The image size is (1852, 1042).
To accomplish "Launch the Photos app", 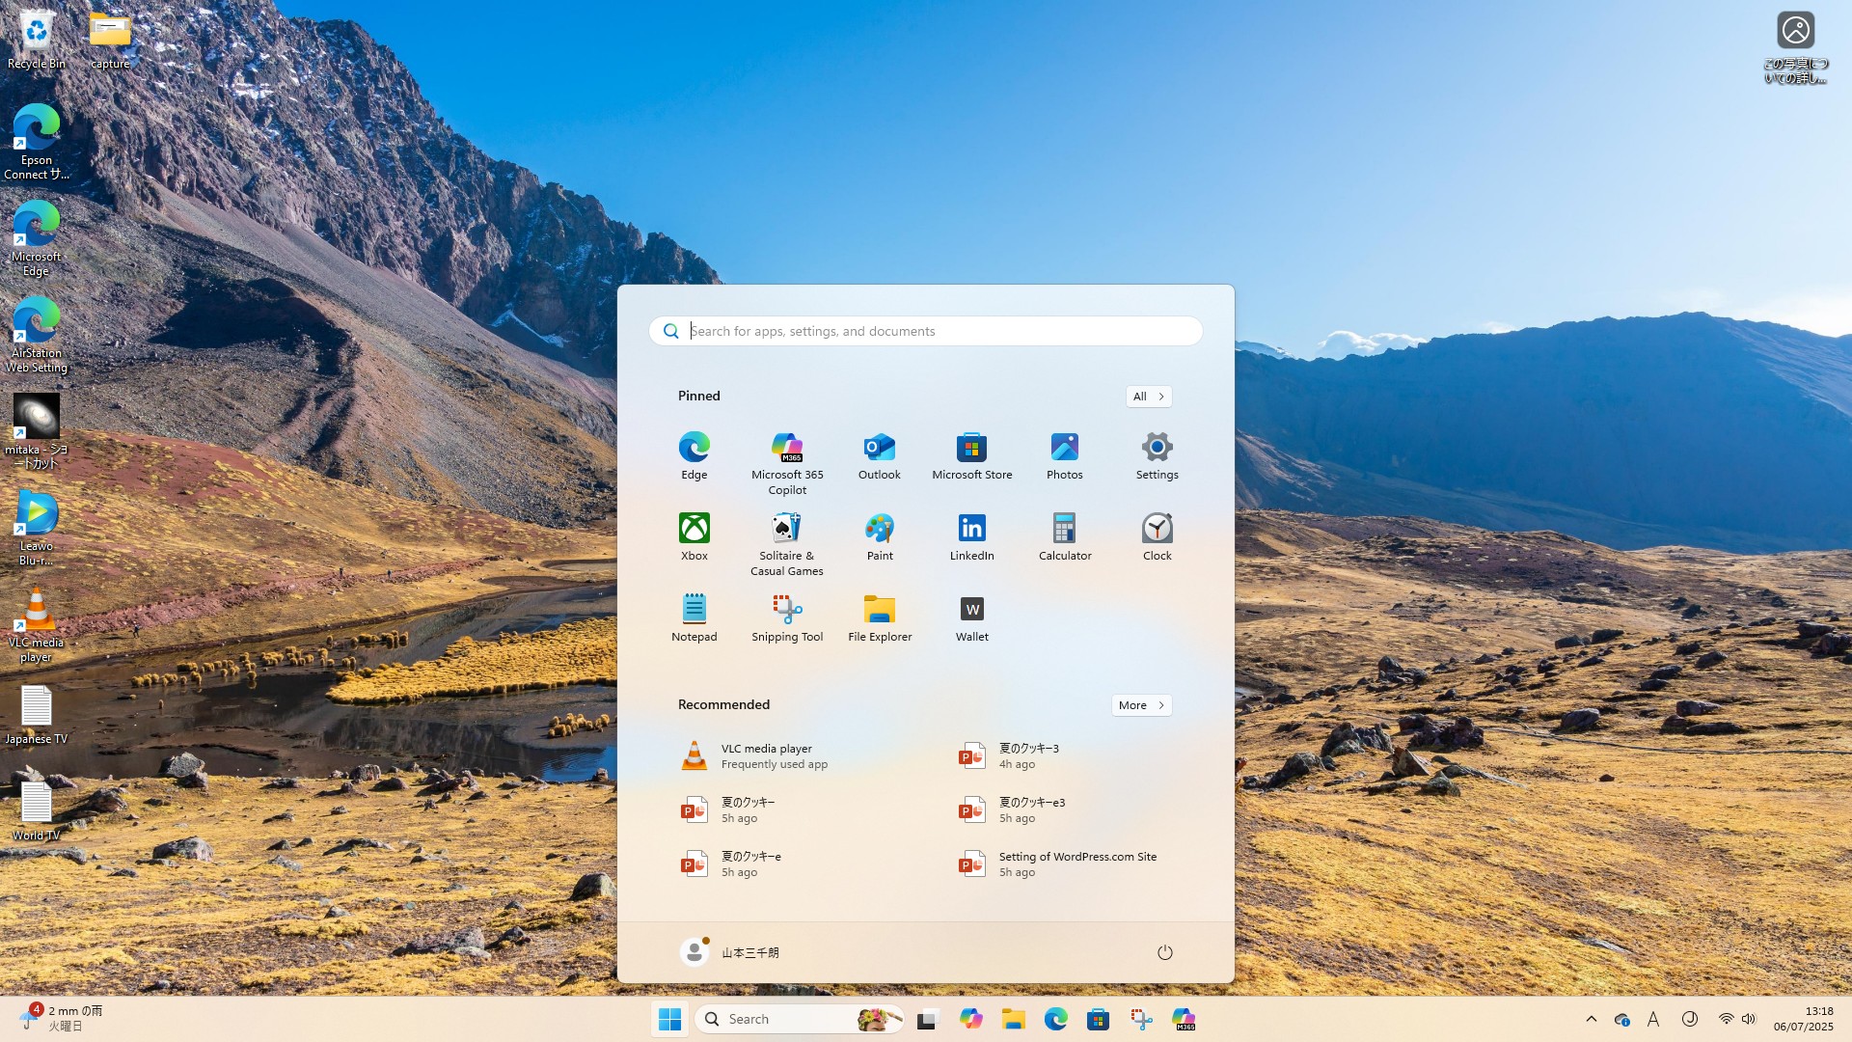I will [x=1064, y=456].
